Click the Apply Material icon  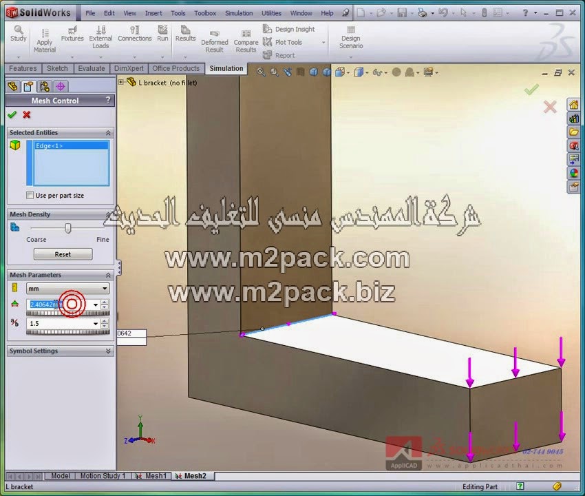click(x=45, y=33)
